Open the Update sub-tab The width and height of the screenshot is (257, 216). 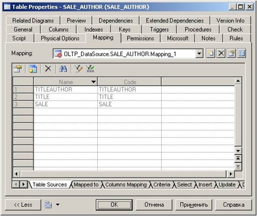[x=227, y=185]
